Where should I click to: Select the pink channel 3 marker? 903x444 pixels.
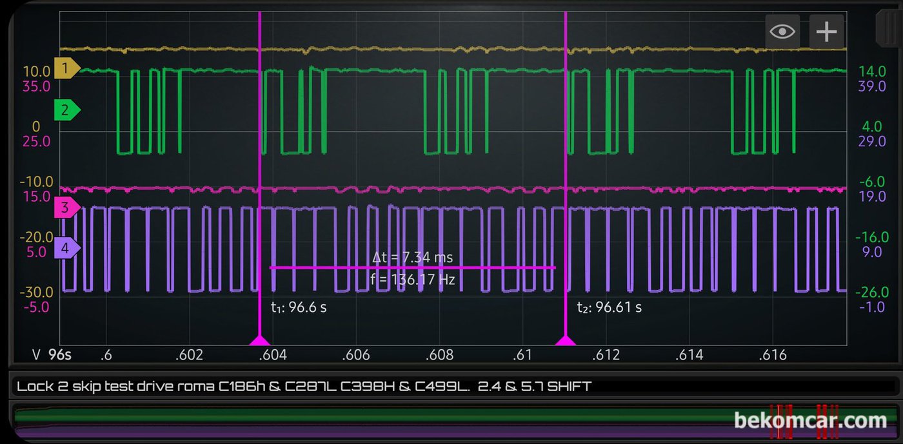[67, 207]
